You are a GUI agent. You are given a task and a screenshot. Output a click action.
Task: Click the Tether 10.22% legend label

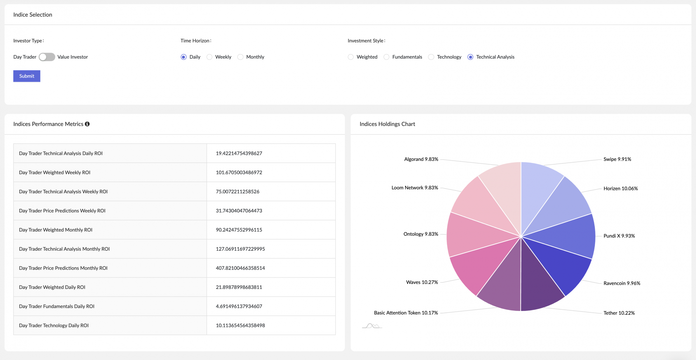(619, 313)
